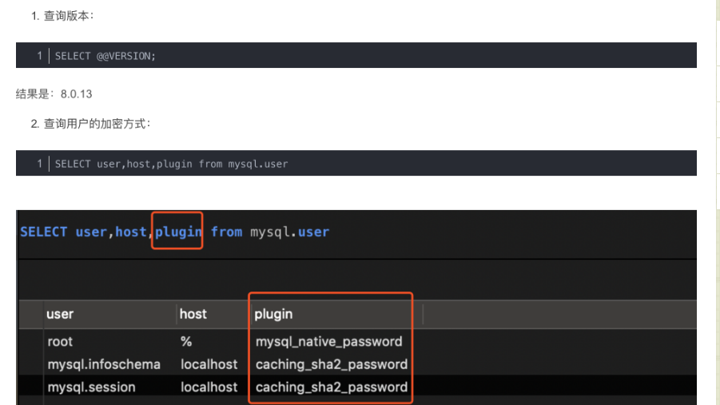Click line number 1 of the version query
The image size is (720, 405).
point(38,56)
